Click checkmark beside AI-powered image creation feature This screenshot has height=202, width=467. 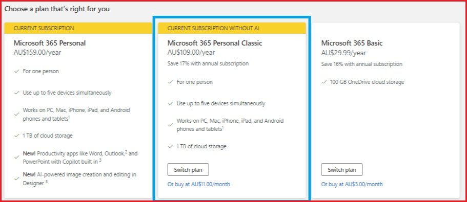17,178
